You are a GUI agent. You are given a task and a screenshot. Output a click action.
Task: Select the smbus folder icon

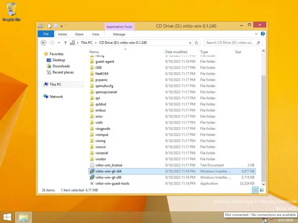click(x=92, y=110)
